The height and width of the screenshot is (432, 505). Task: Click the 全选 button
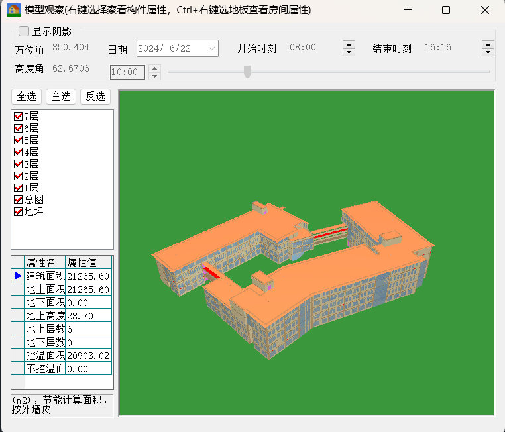pyautogui.click(x=27, y=97)
